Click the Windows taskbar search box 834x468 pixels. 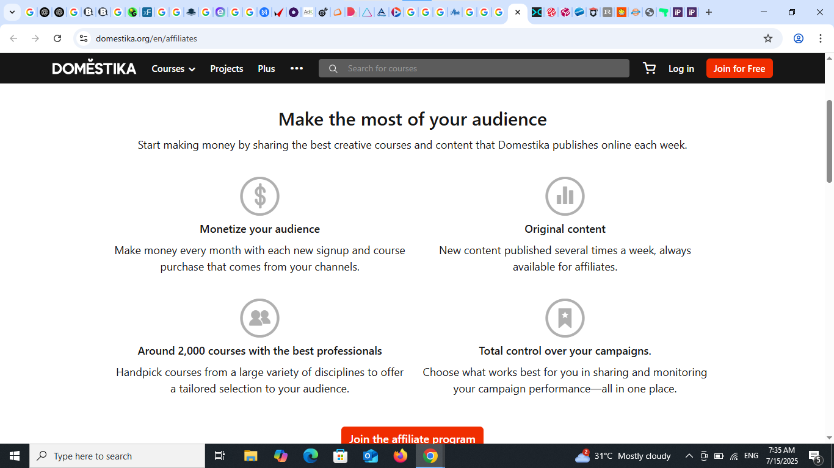117,456
